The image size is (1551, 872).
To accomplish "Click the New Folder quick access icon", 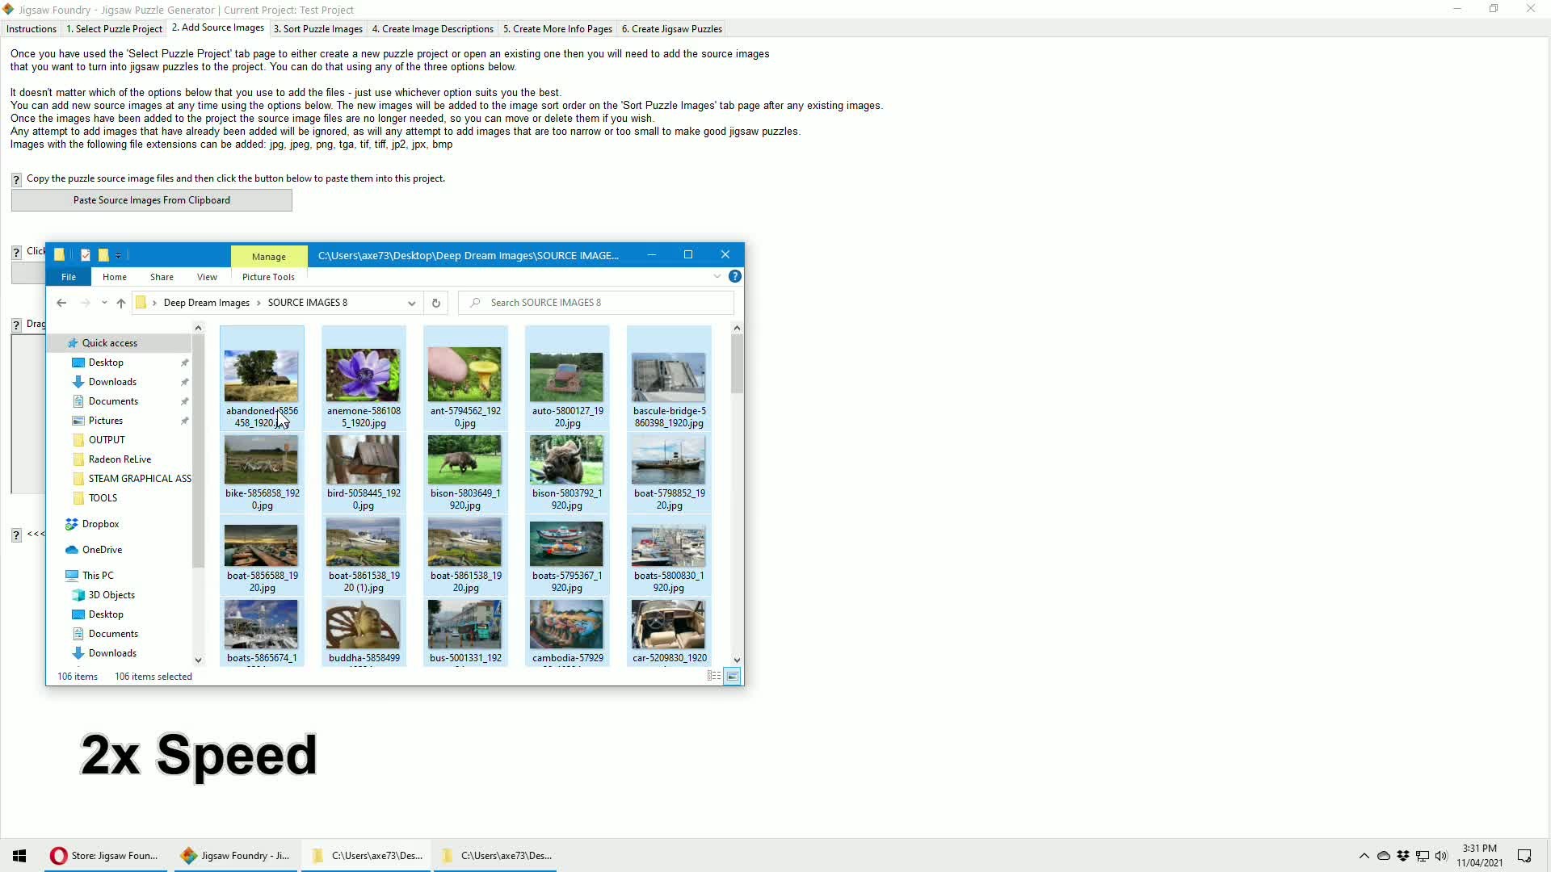I will pos(103,255).
